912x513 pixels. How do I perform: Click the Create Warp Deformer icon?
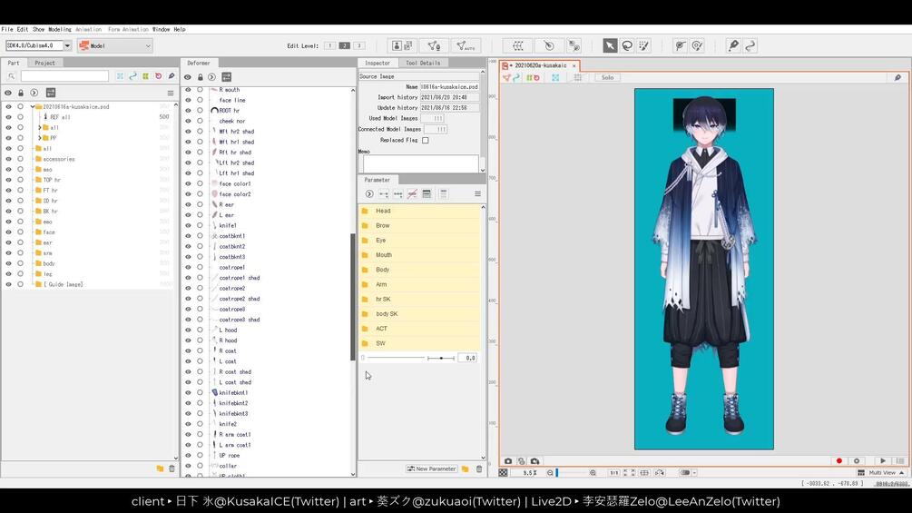coord(517,45)
